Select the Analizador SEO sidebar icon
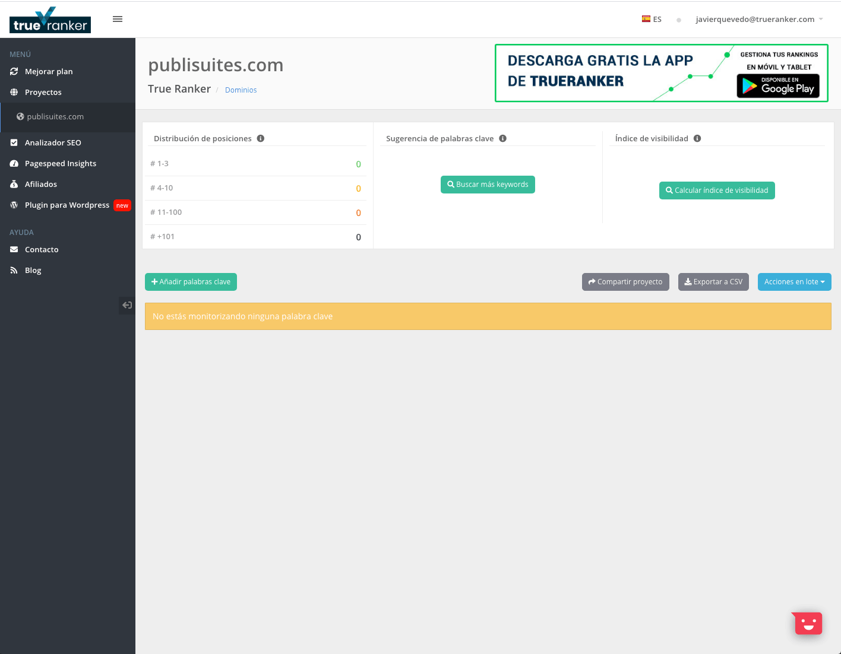The height and width of the screenshot is (654, 841). coord(14,142)
